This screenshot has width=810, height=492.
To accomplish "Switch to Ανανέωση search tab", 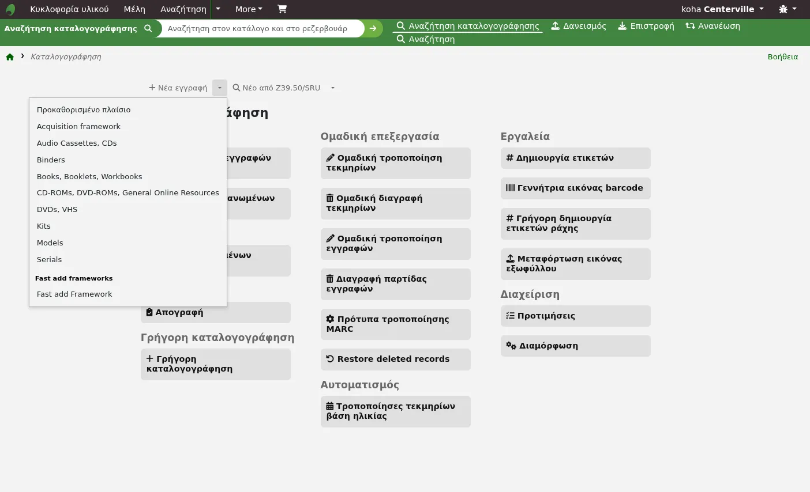I will tap(712, 26).
